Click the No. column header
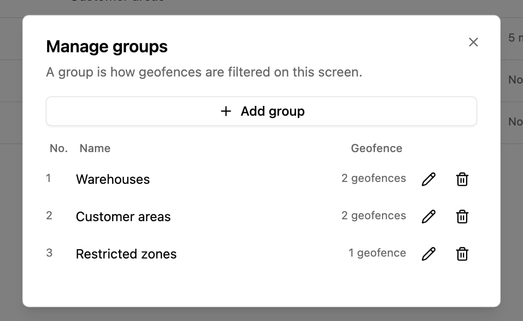Viewport: 523px width, 321px height. click(x=59, y=148)
